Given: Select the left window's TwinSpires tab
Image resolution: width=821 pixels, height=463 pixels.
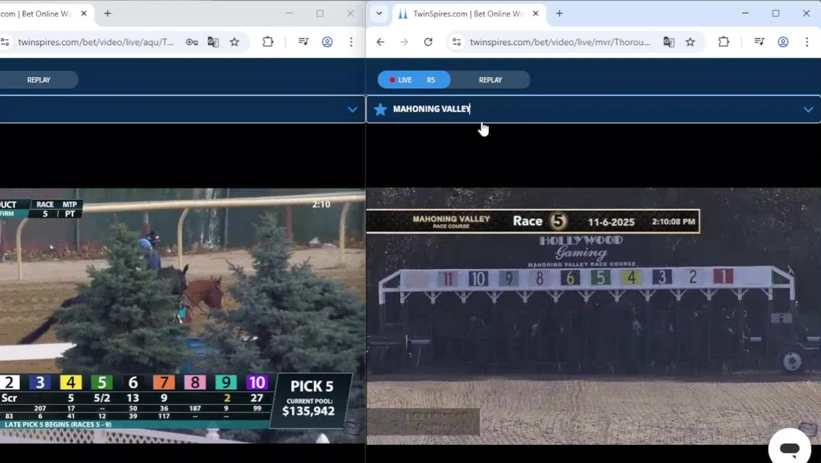Looking at the screenshot, I should point(45,14).
